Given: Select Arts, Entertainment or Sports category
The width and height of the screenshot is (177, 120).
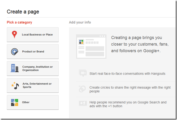Looking at the screenshot, I should point(33,85).
